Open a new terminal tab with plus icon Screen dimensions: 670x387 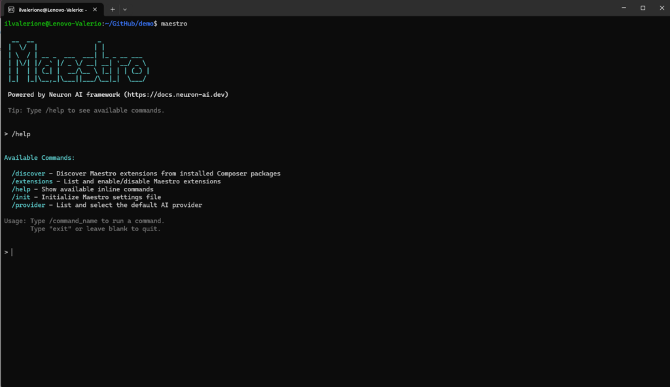point(113,9)
